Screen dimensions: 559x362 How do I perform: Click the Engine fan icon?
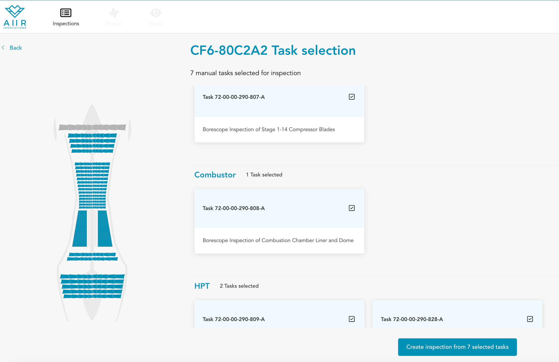click(x=114, y=13)
